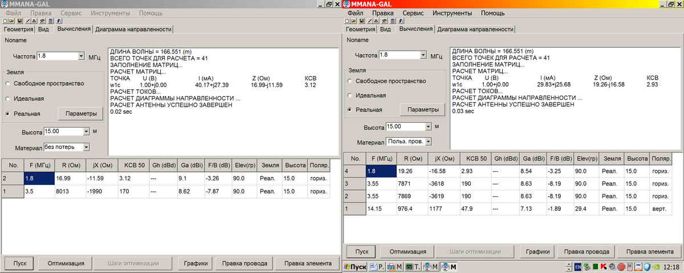684x273 pixels.
Task: Click Open file icon in left window toolbar
Action: 11,20
